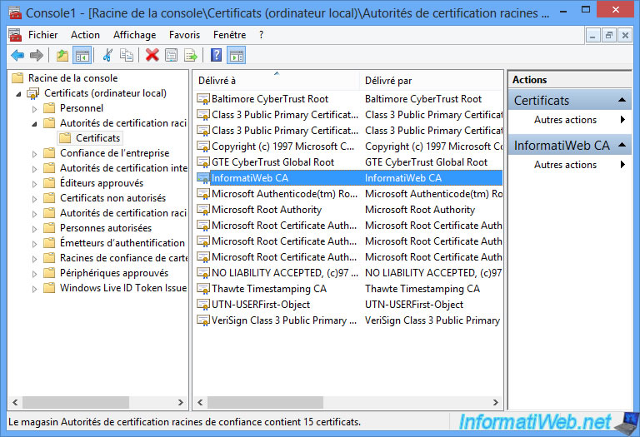The image size is (640, 437).
Task: Collapse the Certificats actions section
Action: click(622, 100)
